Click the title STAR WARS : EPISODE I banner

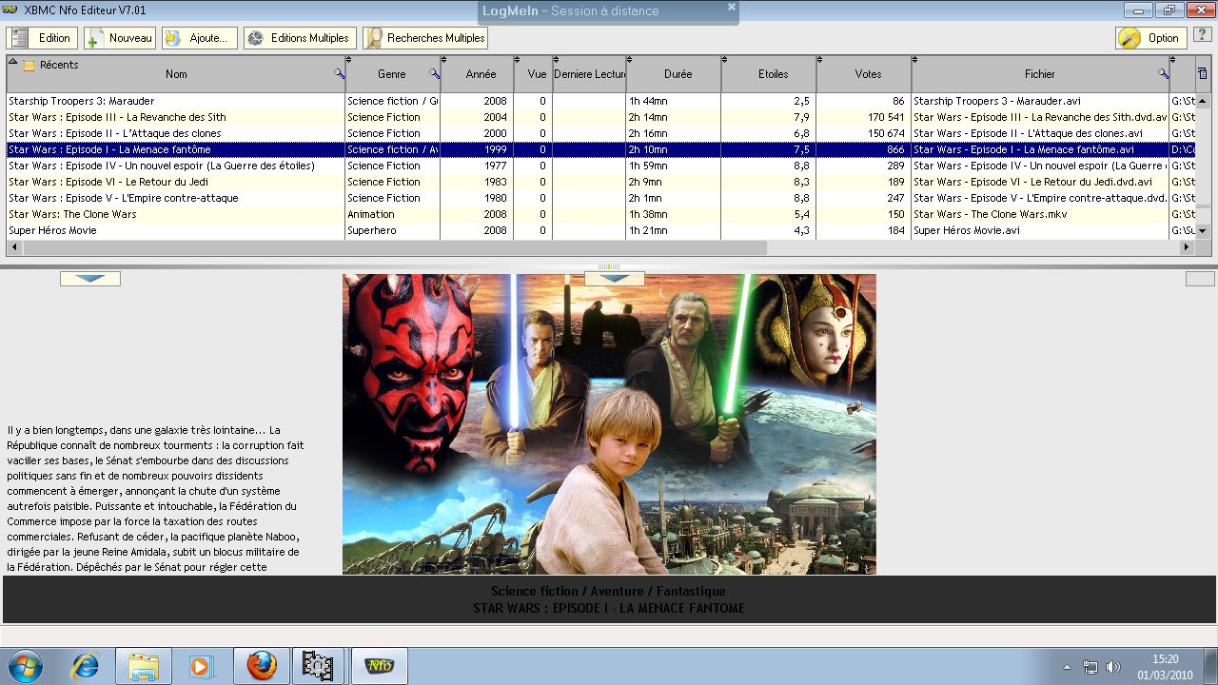tap(609, 608)
